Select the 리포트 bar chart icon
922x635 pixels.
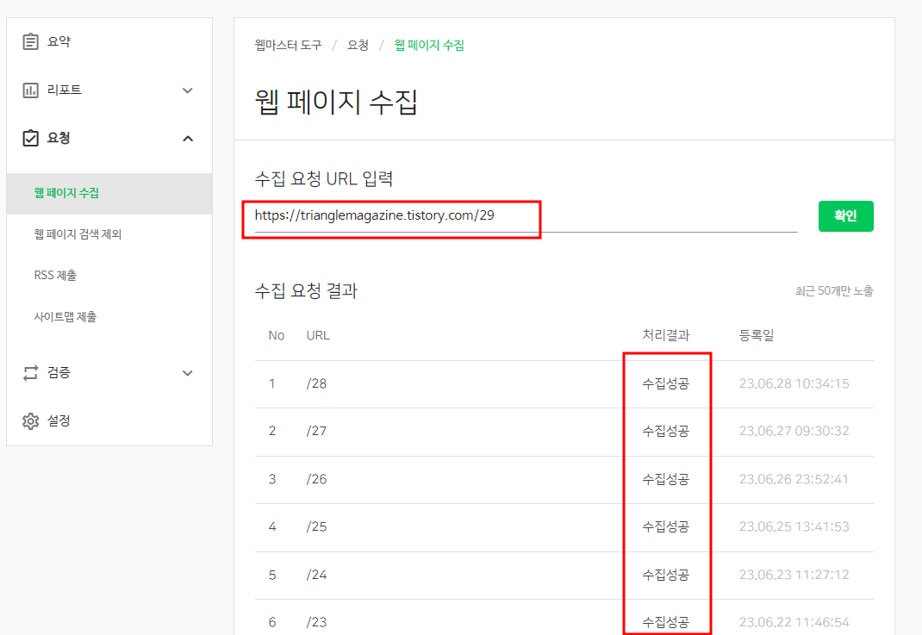pos(32,89)
